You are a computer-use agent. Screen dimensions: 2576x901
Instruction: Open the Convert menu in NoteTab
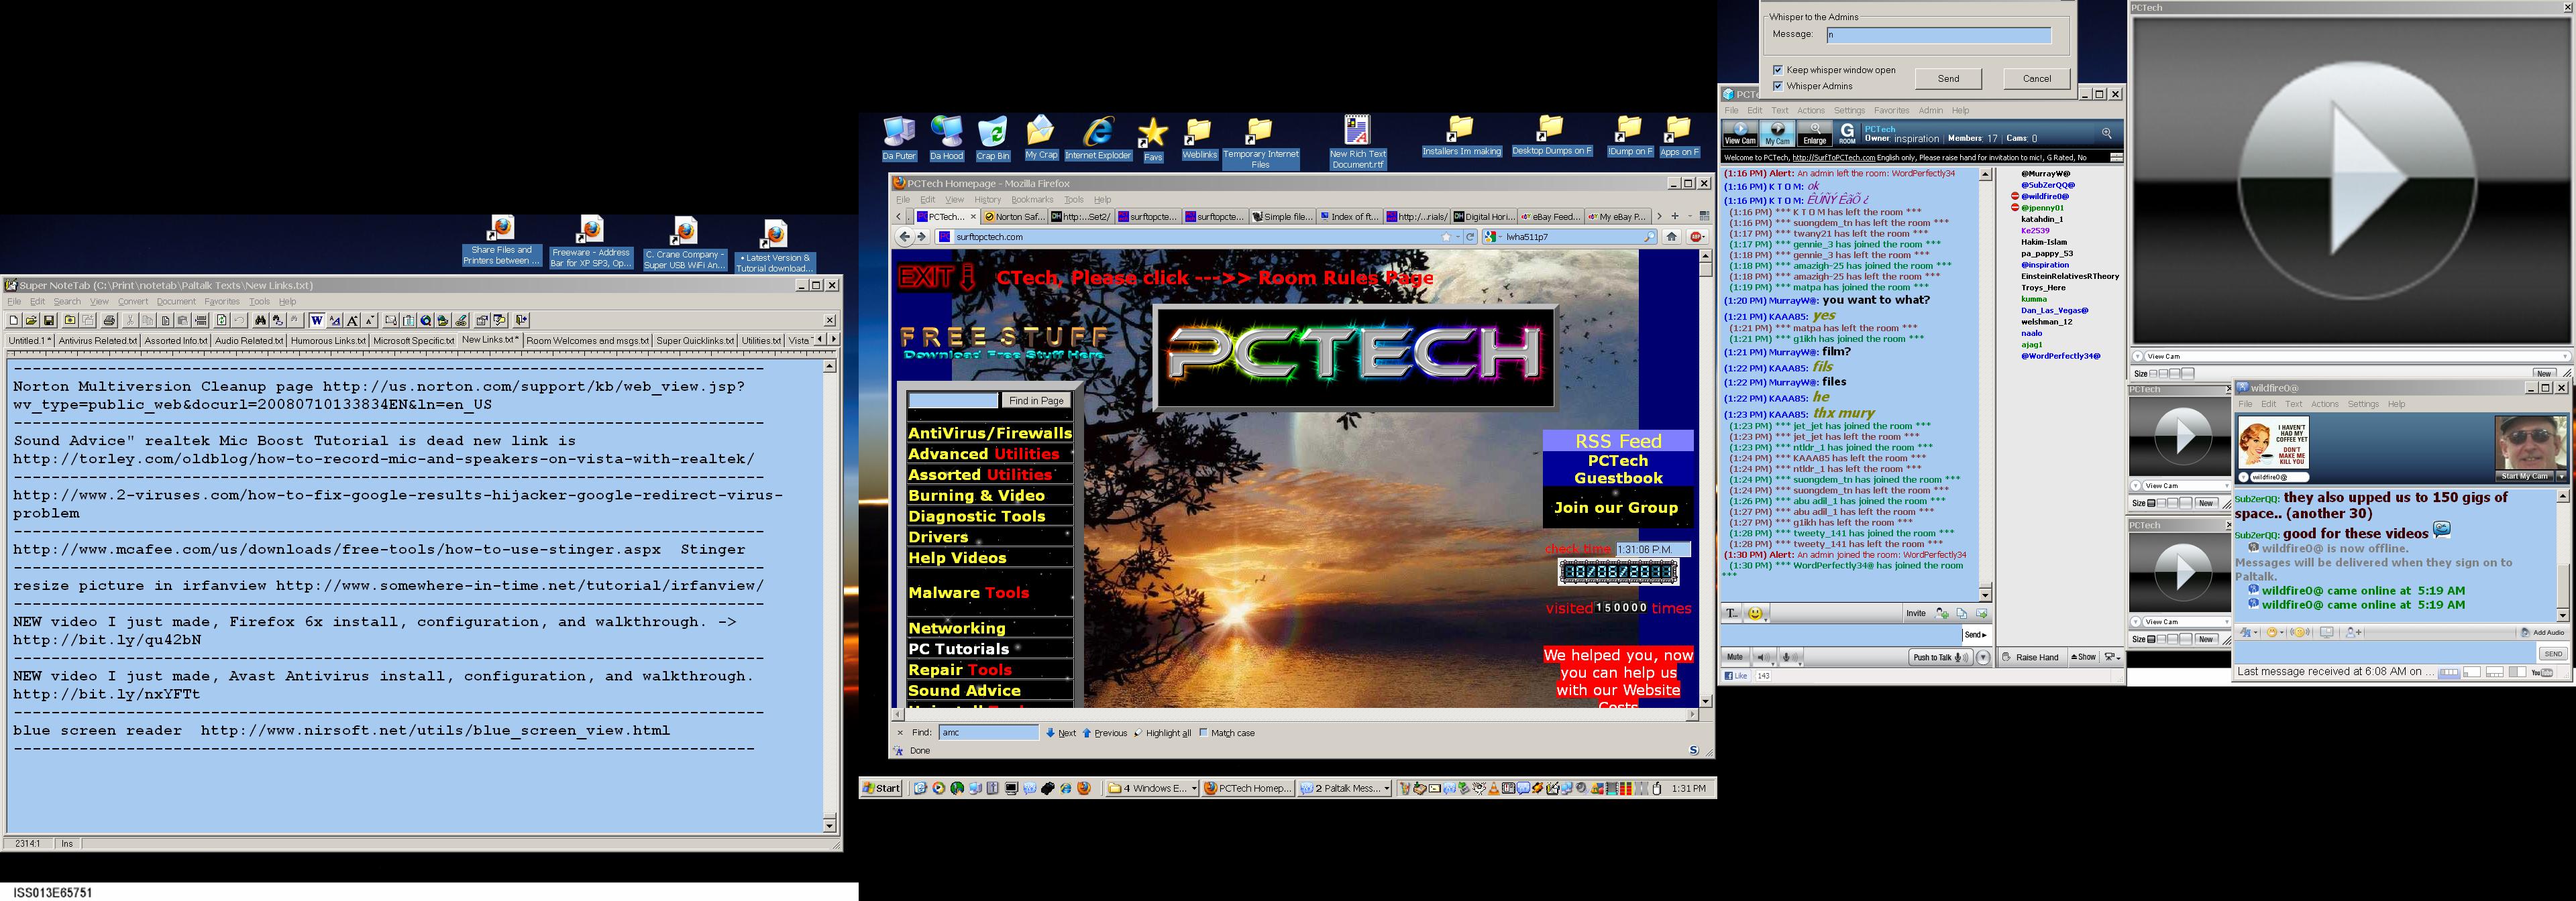click(133, 302)
